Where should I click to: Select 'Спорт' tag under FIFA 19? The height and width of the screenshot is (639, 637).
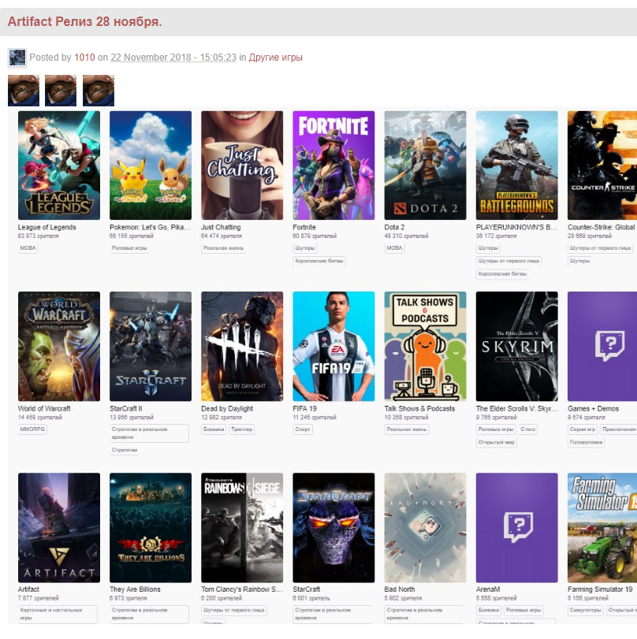303,429
